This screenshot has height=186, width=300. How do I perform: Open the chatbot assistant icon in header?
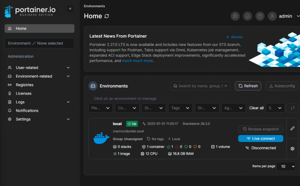coord(235,16)
